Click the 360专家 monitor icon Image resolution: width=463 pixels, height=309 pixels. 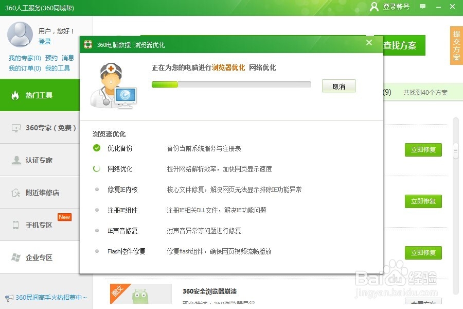[16, 128]
